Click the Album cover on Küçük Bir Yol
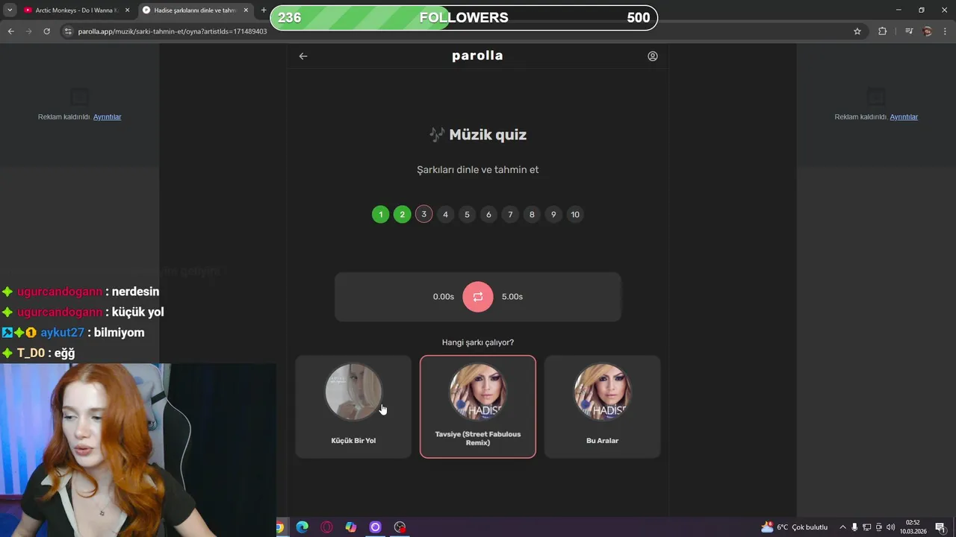 click(x=353, y=392)
